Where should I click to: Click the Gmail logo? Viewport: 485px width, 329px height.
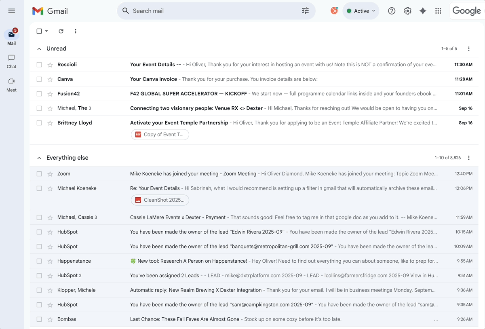pyautogui.click(x=50, y=11)
